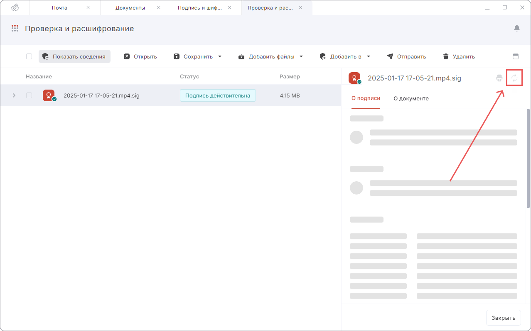Click the Закрыть button

point(504,318)
